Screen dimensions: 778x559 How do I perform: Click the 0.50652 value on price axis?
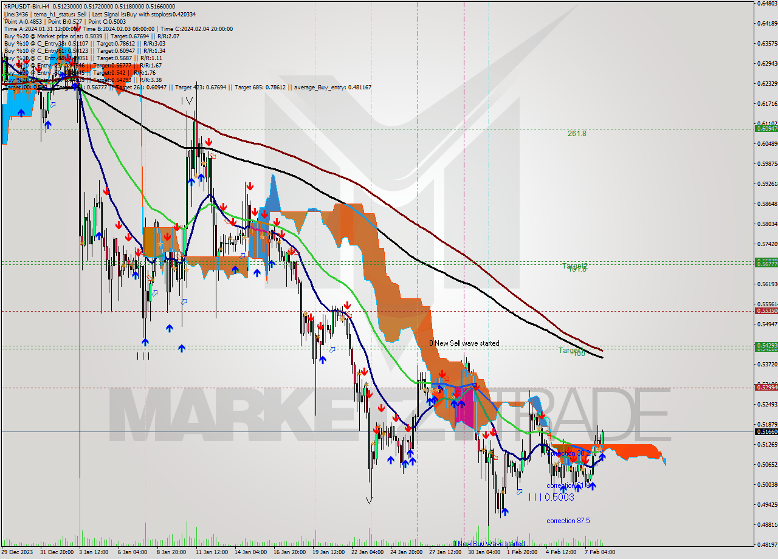tap(767, 464)
